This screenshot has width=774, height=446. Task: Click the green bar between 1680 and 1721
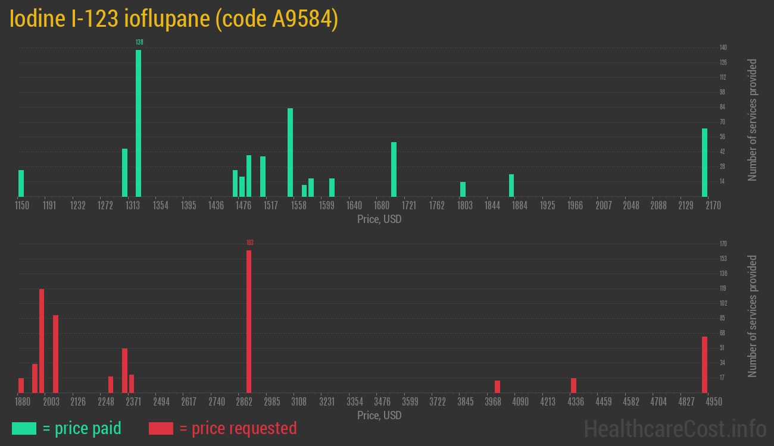[x=394, y=169]
